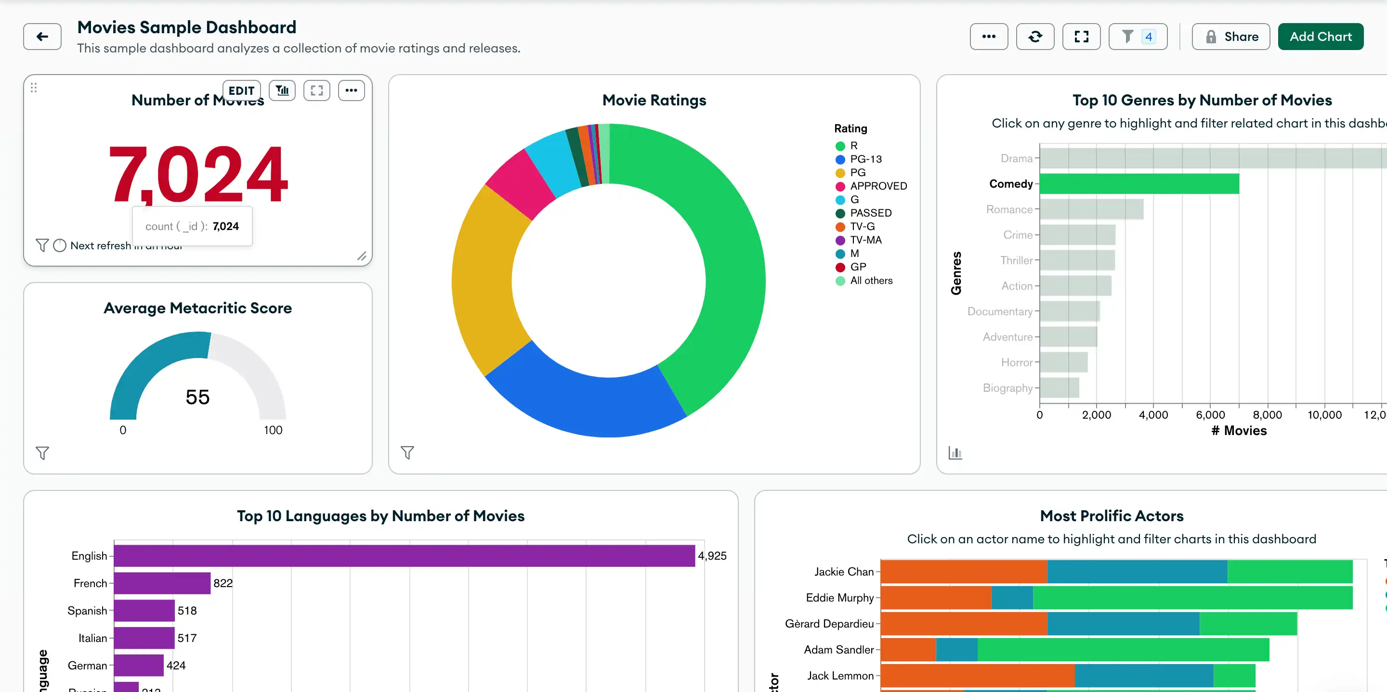Screen dimensions: 1387x692
Task: Click the Add Chart button
Action: click(x=1320, y=36)
